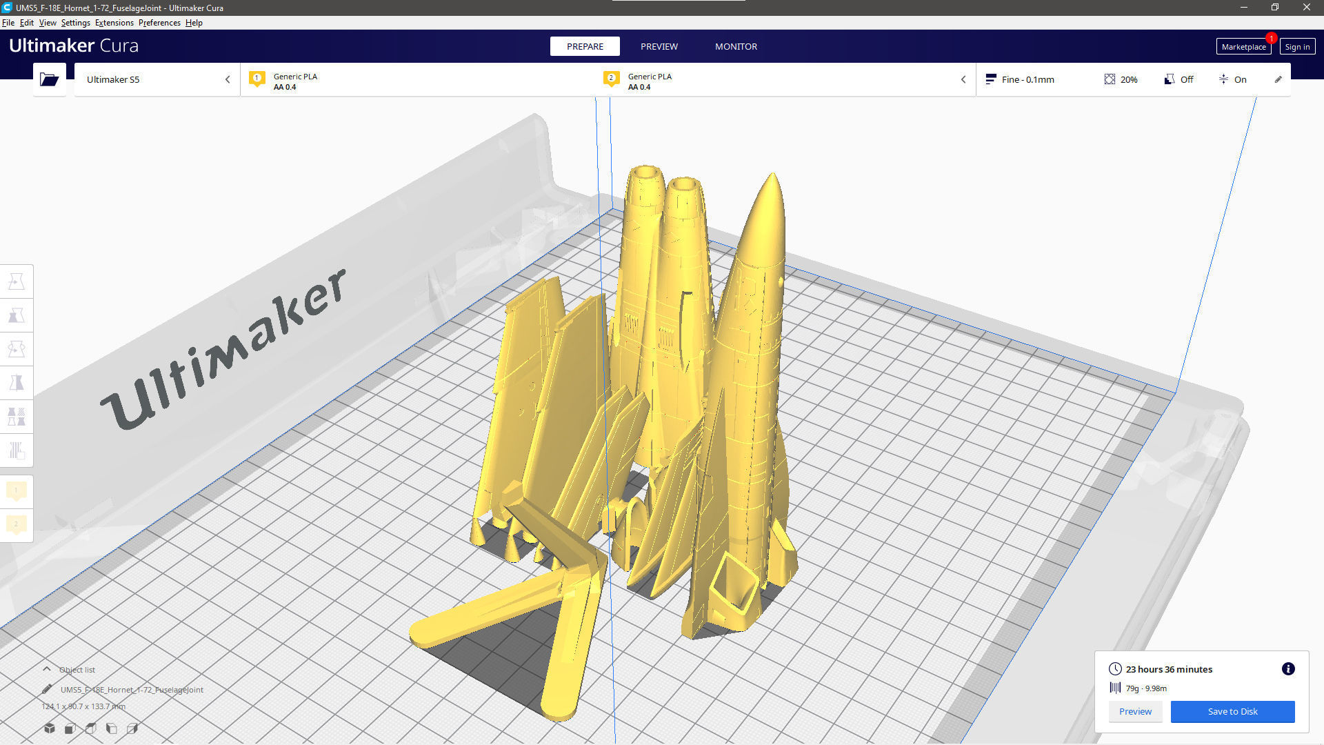The image size is (1324, 745).
Task: Open the Settings menu
Action: click(x=76, y=23)
